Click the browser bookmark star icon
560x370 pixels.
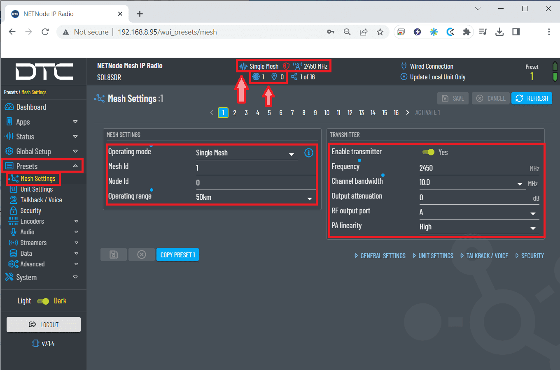(x=380, y=32)
